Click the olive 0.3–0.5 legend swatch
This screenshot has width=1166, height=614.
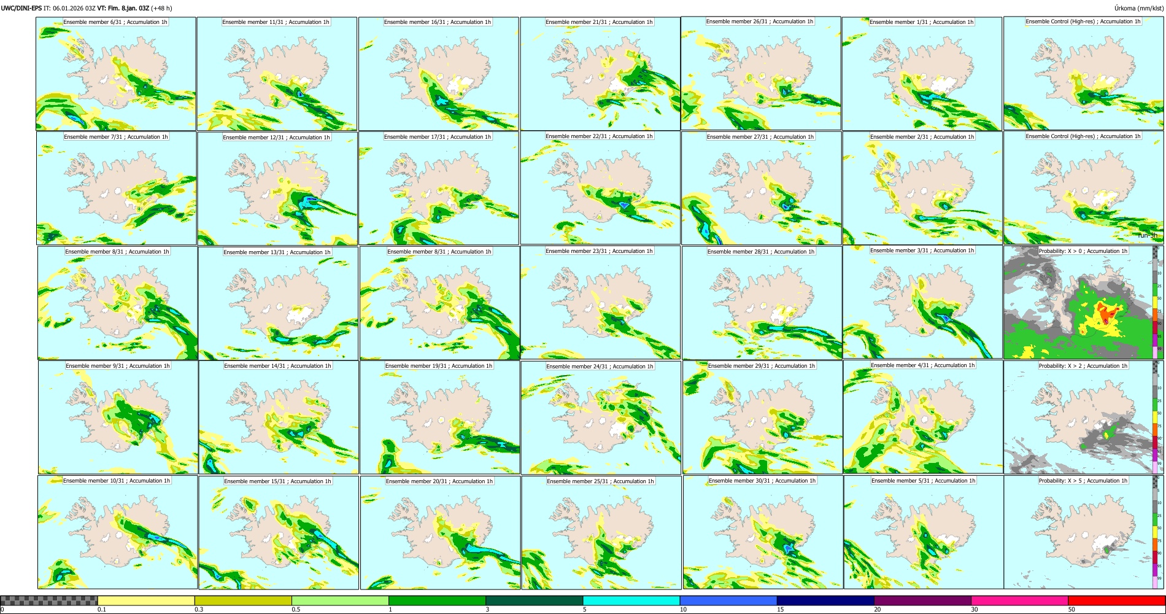[243, 600]
